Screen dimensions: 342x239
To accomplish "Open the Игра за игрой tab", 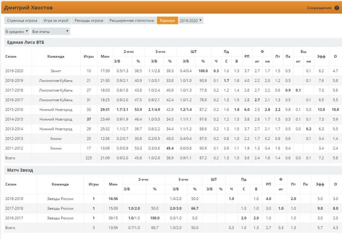I will (56, 21).
